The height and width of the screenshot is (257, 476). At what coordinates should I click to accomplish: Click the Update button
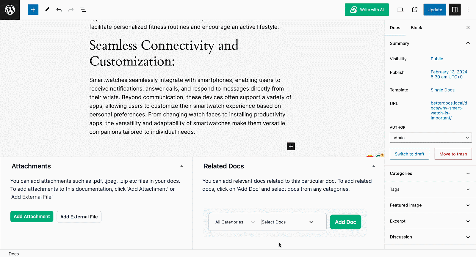pyautogui.click(x=435, y=10)
